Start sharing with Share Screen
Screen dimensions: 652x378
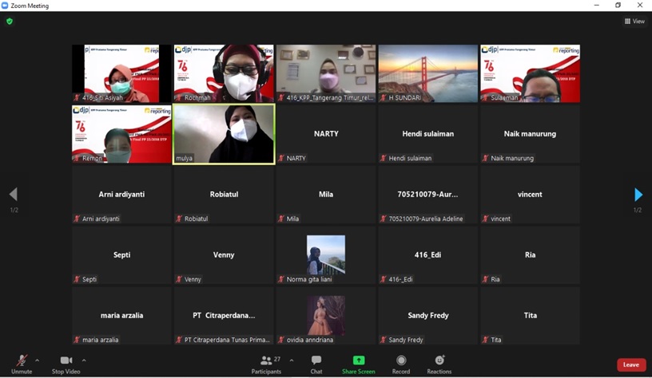click(359, 364)
